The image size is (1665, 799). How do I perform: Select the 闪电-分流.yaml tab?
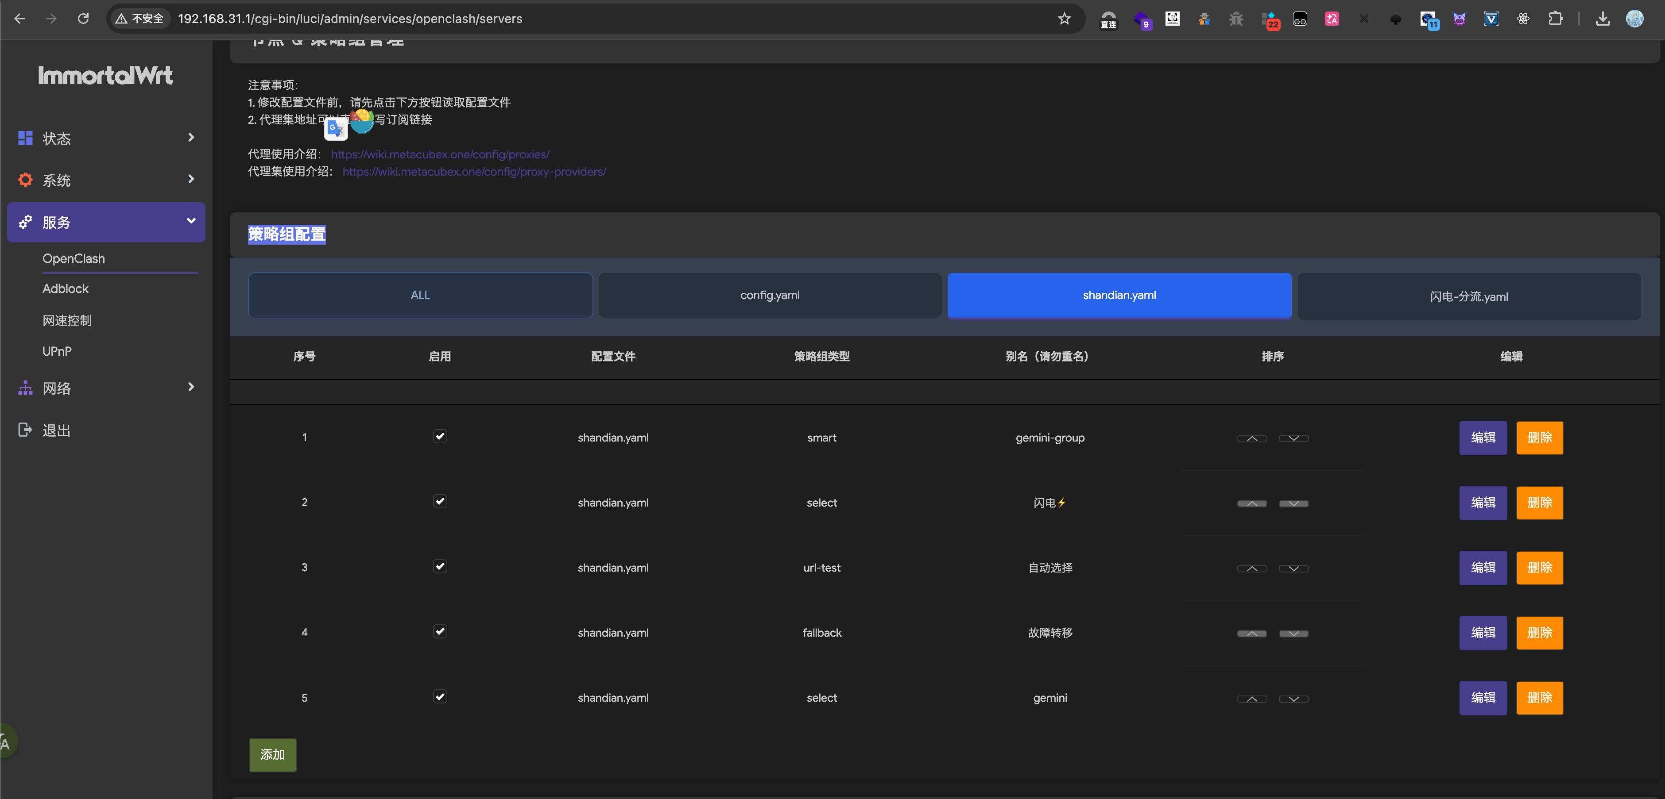click(1468, 296)
